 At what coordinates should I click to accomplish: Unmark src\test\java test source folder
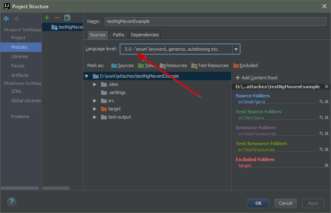pos(326,118)
